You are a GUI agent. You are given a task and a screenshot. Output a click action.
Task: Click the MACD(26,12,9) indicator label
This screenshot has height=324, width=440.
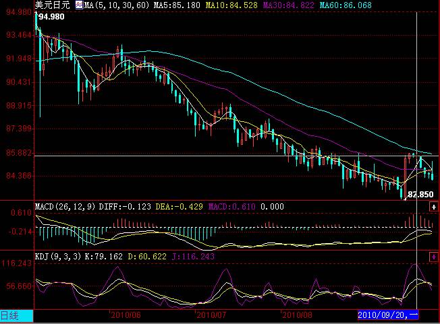[x=65, y=207]
